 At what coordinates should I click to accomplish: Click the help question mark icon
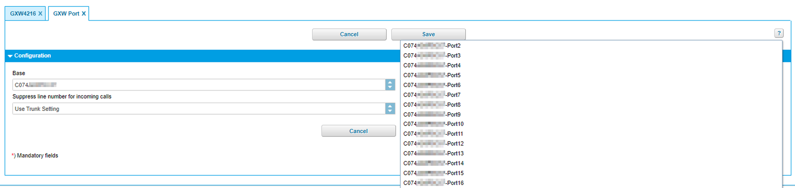tap(779, 33)
